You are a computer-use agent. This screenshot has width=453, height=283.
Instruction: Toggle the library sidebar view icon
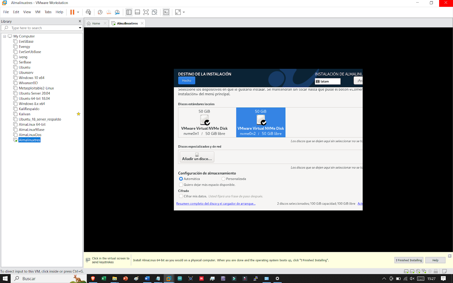click(x=129, y=12)
